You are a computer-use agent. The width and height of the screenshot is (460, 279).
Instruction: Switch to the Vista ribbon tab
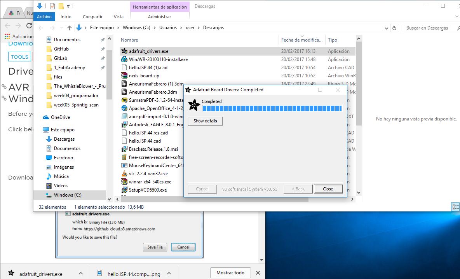tap(118, 17)
